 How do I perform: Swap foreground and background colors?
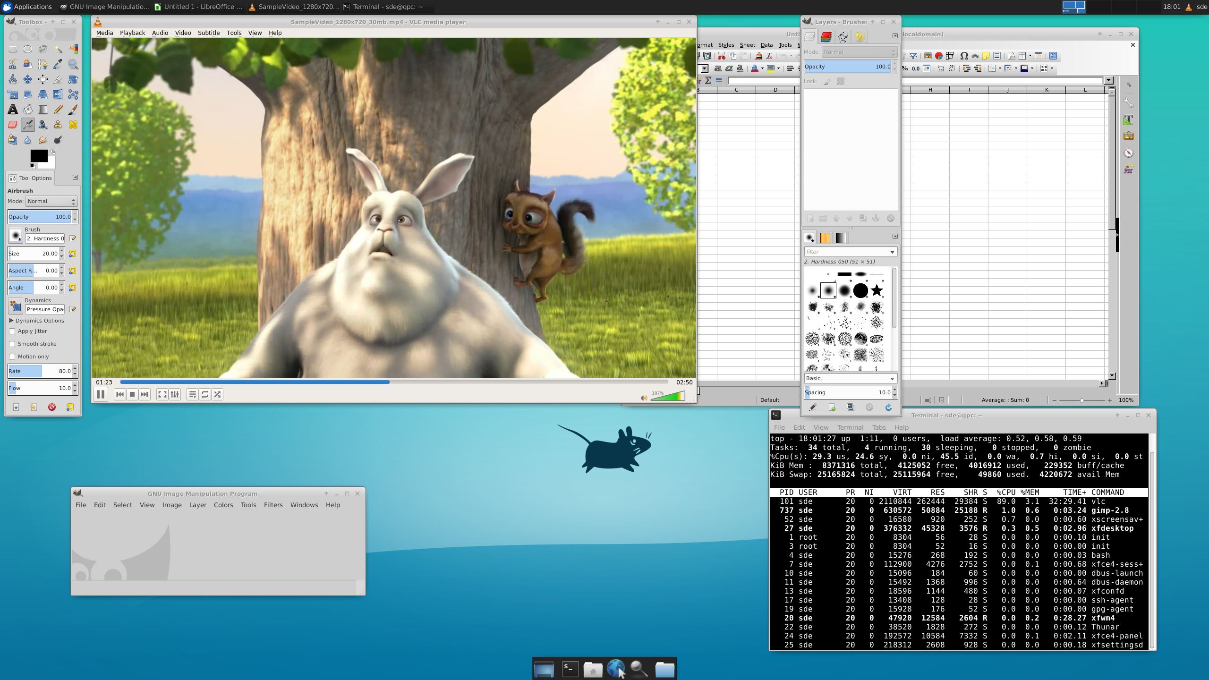tap(53, 153)
